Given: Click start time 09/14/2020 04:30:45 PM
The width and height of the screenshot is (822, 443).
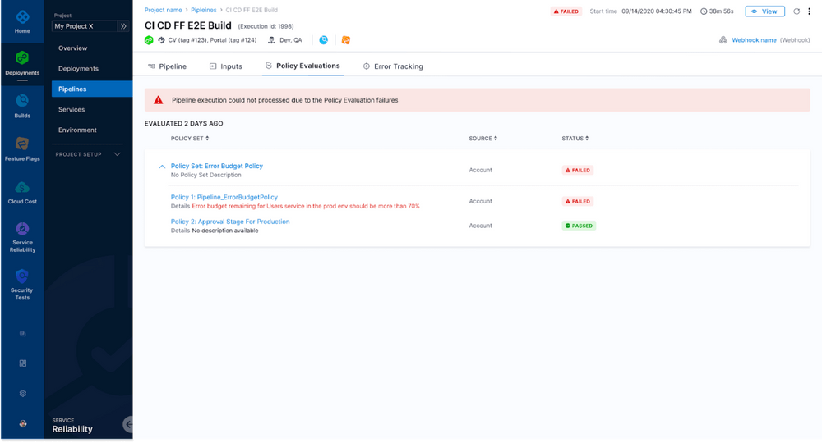Looking at the screenshot, I should (656, 11).
